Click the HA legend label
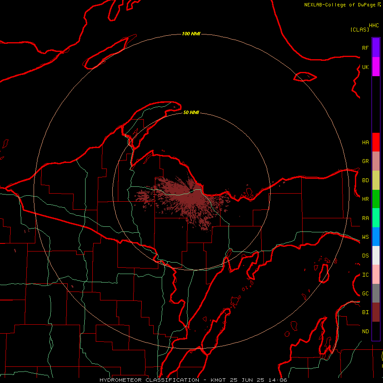Image resolution: width=383 pixels, height=383 pixels. pyautogui.click(x=365, y=142)
